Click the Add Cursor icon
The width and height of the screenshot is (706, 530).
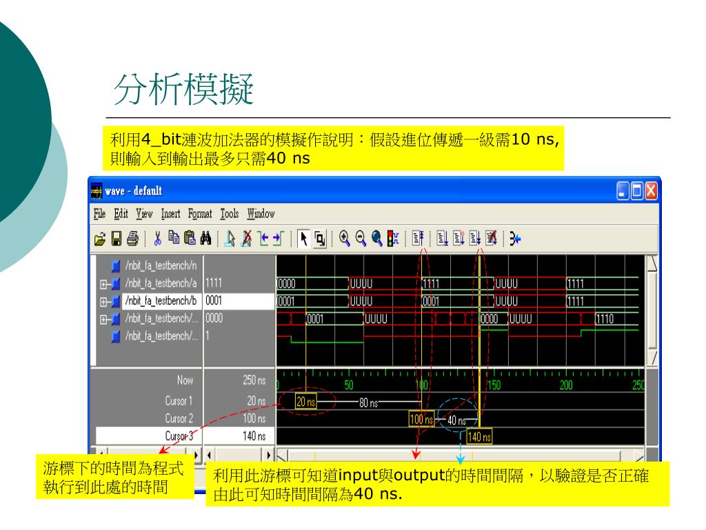point(230,238)
